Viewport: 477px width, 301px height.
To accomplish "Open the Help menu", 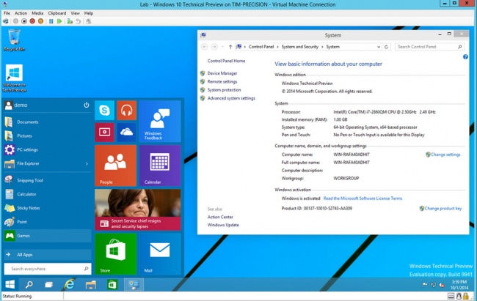I will (x=89, y=13).
